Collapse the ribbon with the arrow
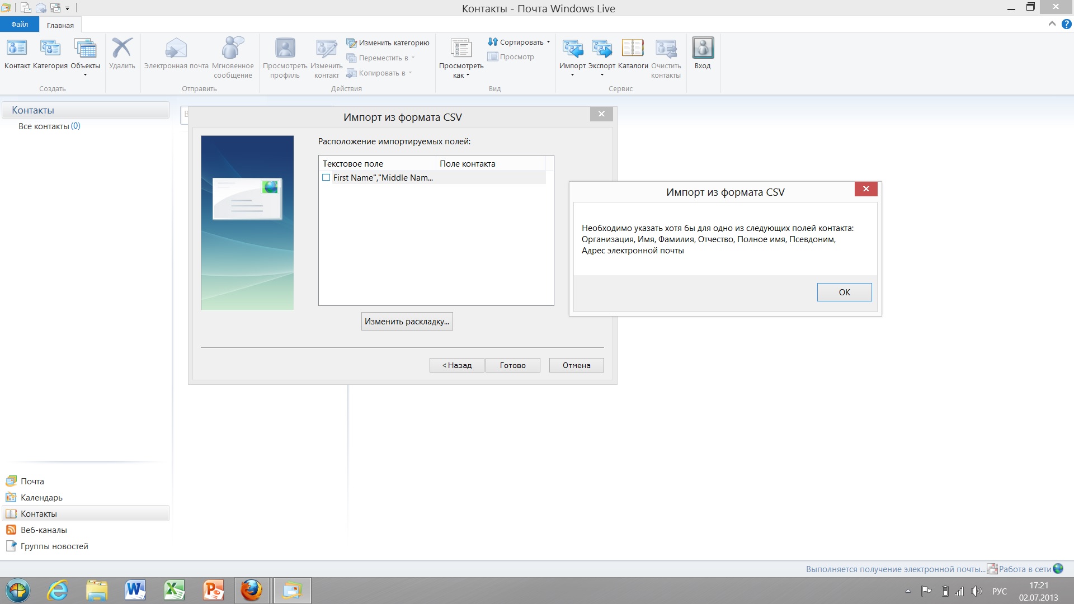The image size is (1074, 604). 1052,24
